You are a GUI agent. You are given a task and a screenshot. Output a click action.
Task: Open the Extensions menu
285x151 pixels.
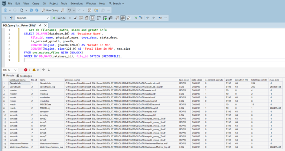77,3
